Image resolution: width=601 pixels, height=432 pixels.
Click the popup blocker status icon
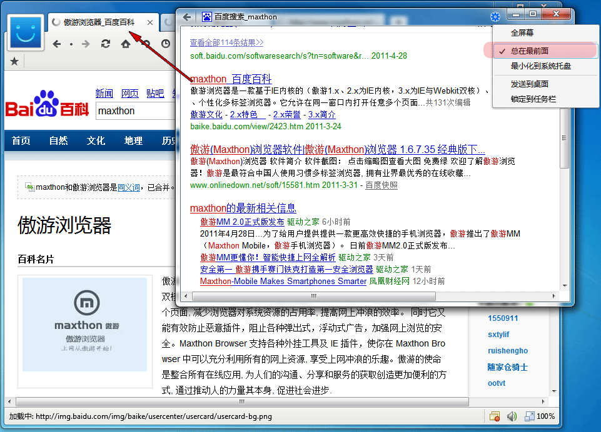pos(495,416)
